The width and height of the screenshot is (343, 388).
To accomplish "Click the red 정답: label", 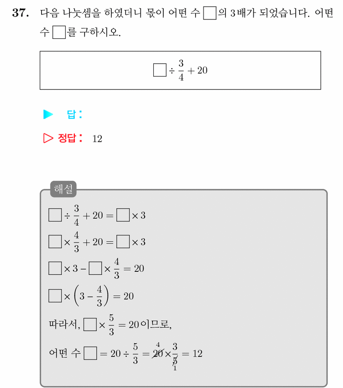I will (x=70, y=138).
